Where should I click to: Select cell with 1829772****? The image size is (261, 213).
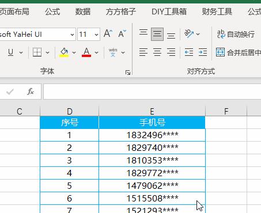[152, 173]
